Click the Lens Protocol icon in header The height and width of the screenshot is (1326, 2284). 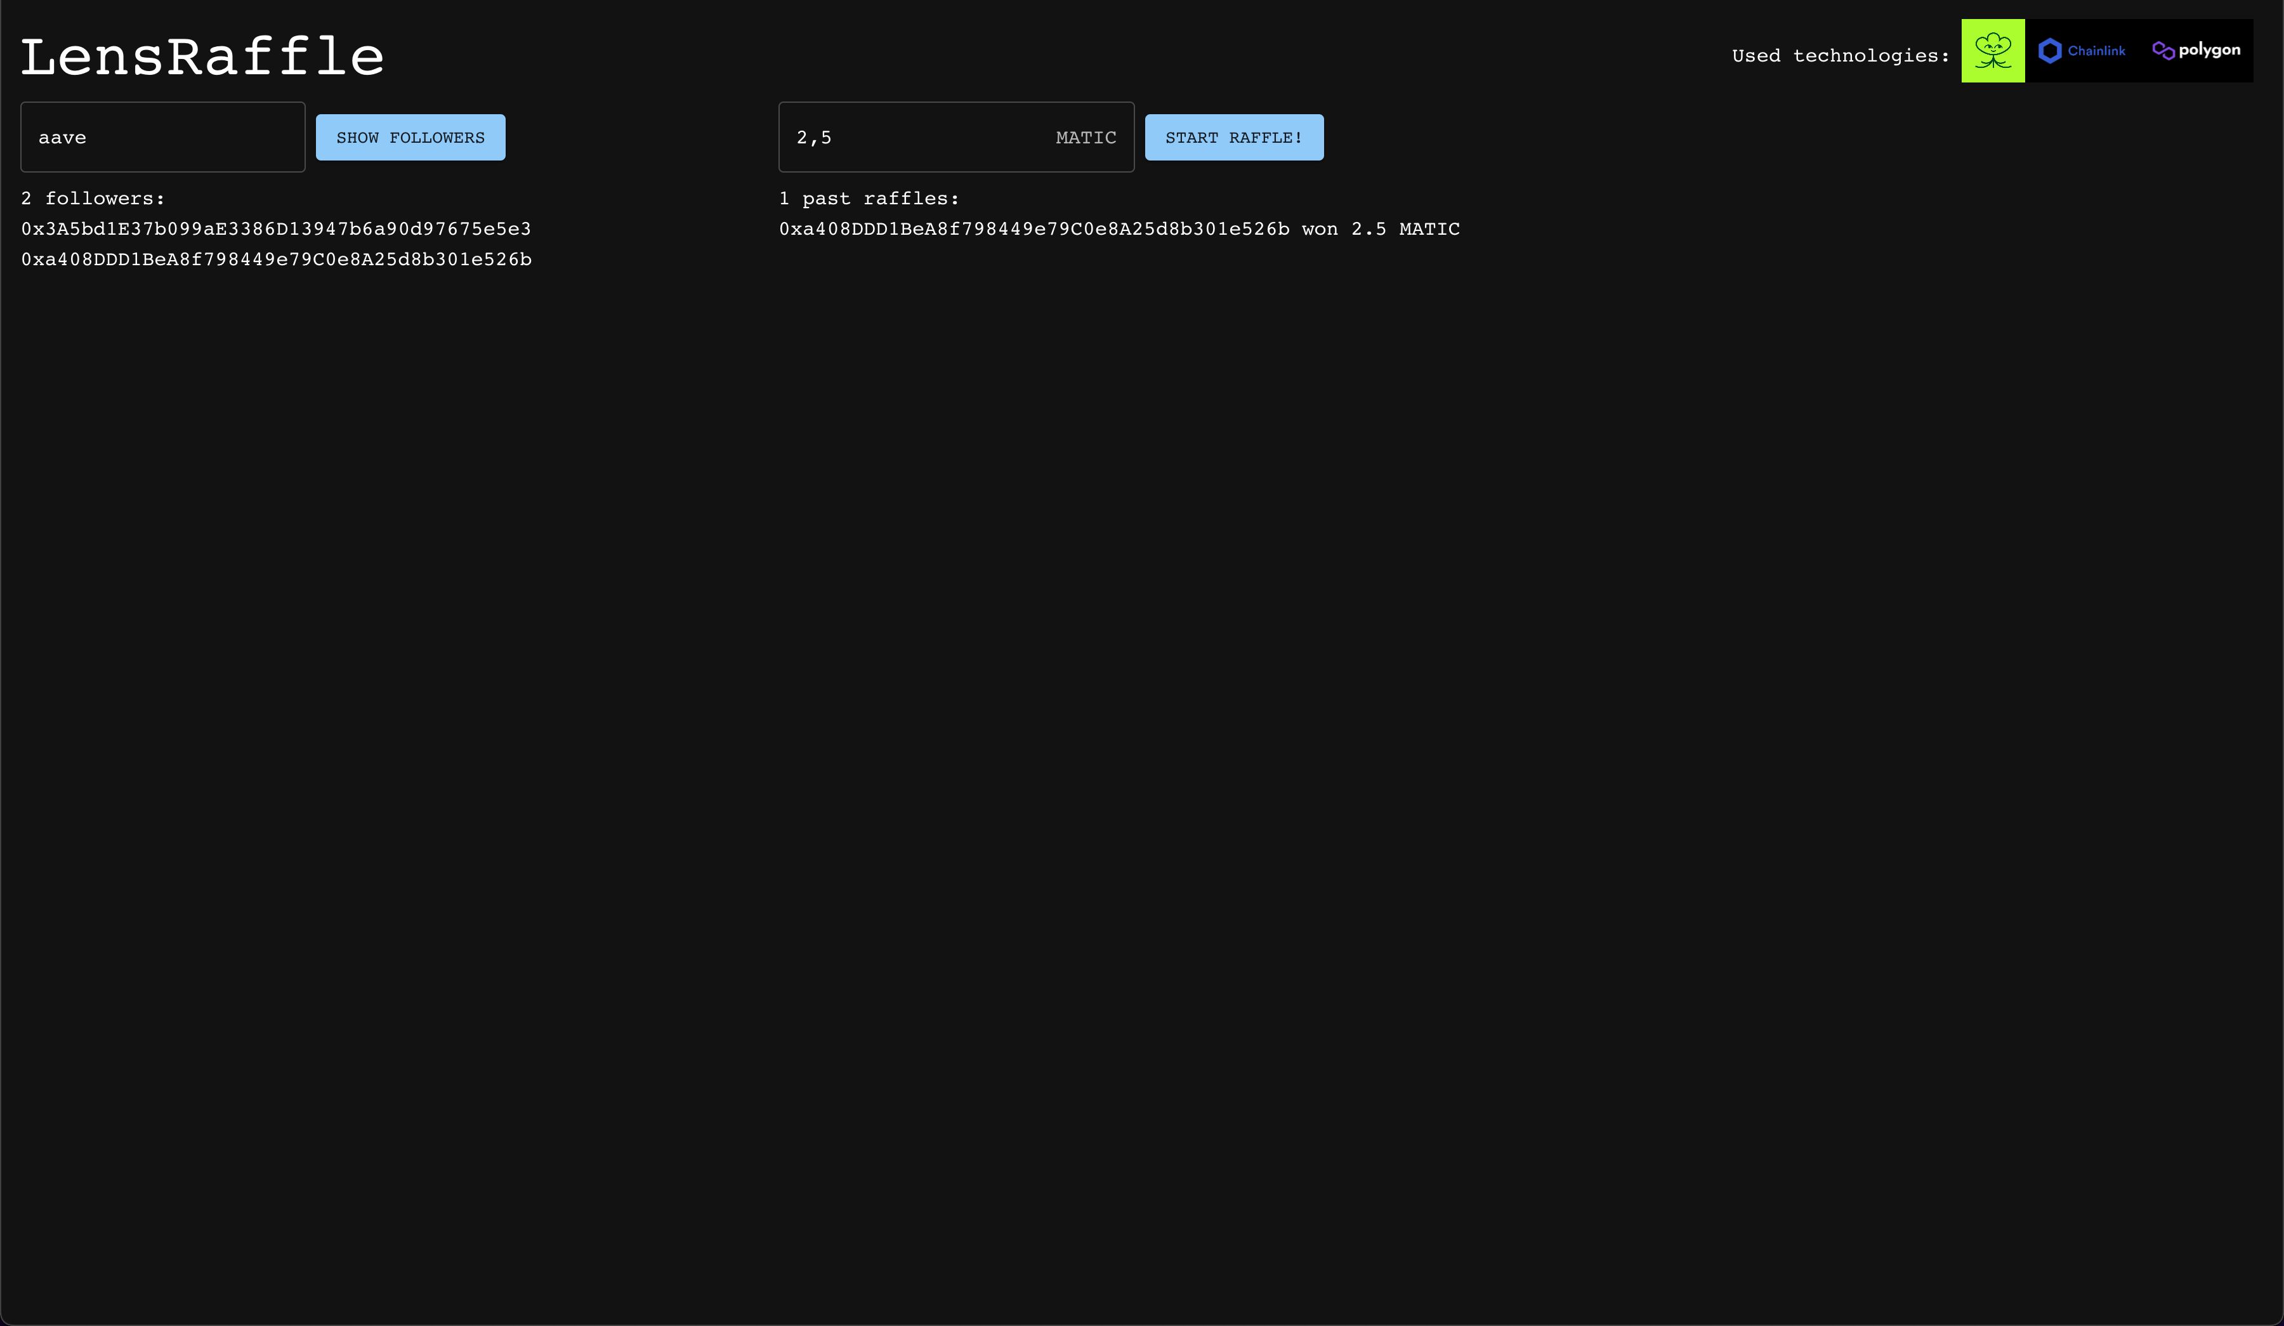1992,51
